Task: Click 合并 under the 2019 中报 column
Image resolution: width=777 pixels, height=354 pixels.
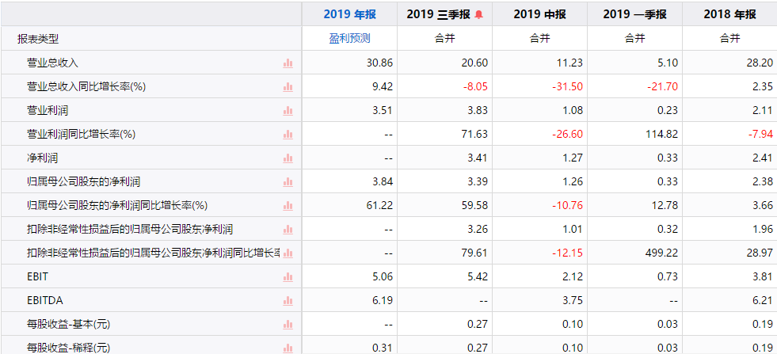Action: [539, 38]
